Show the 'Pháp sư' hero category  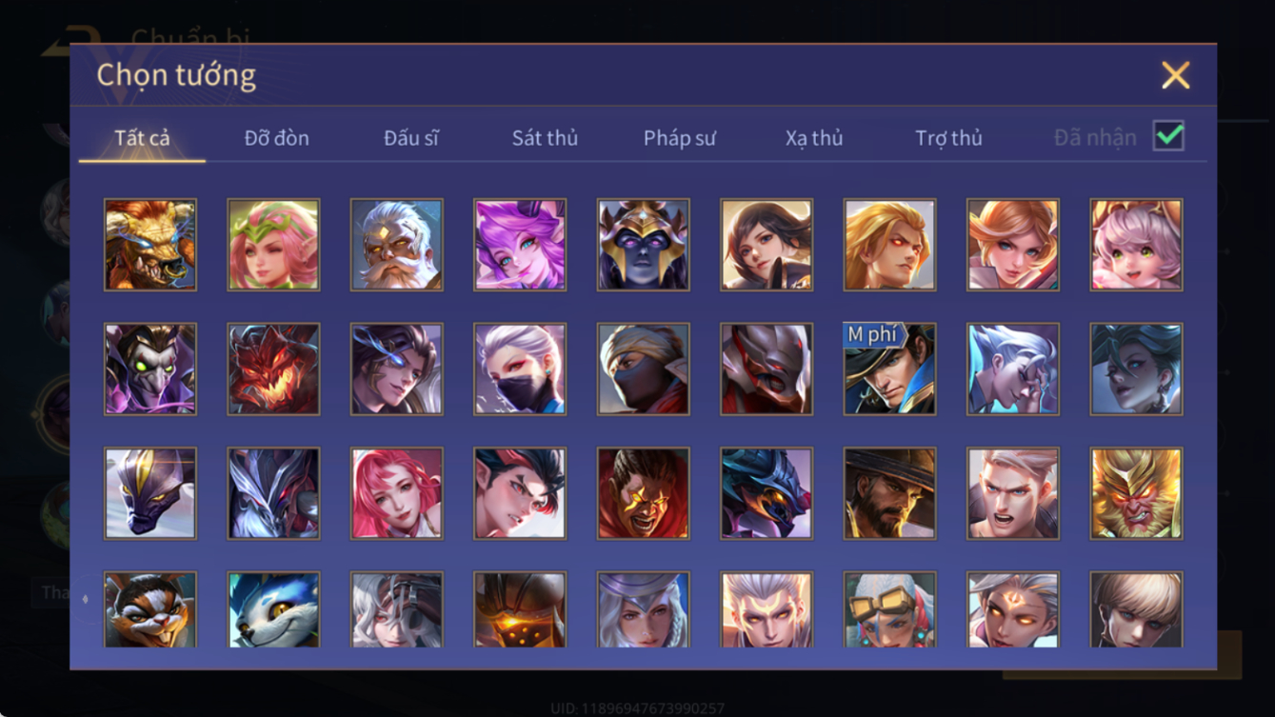click(x=680, y=138)
